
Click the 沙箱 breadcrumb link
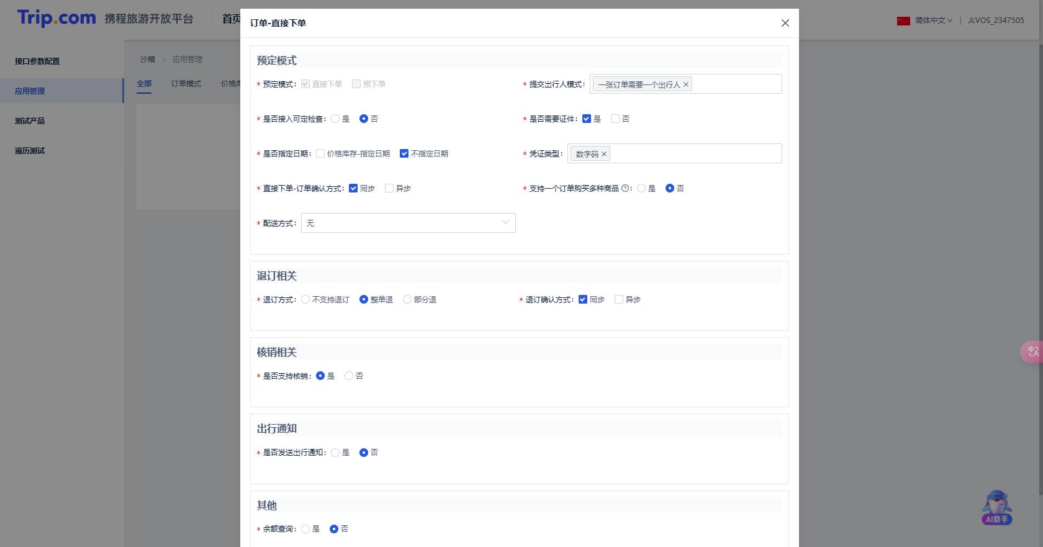(x=147, y=60)
